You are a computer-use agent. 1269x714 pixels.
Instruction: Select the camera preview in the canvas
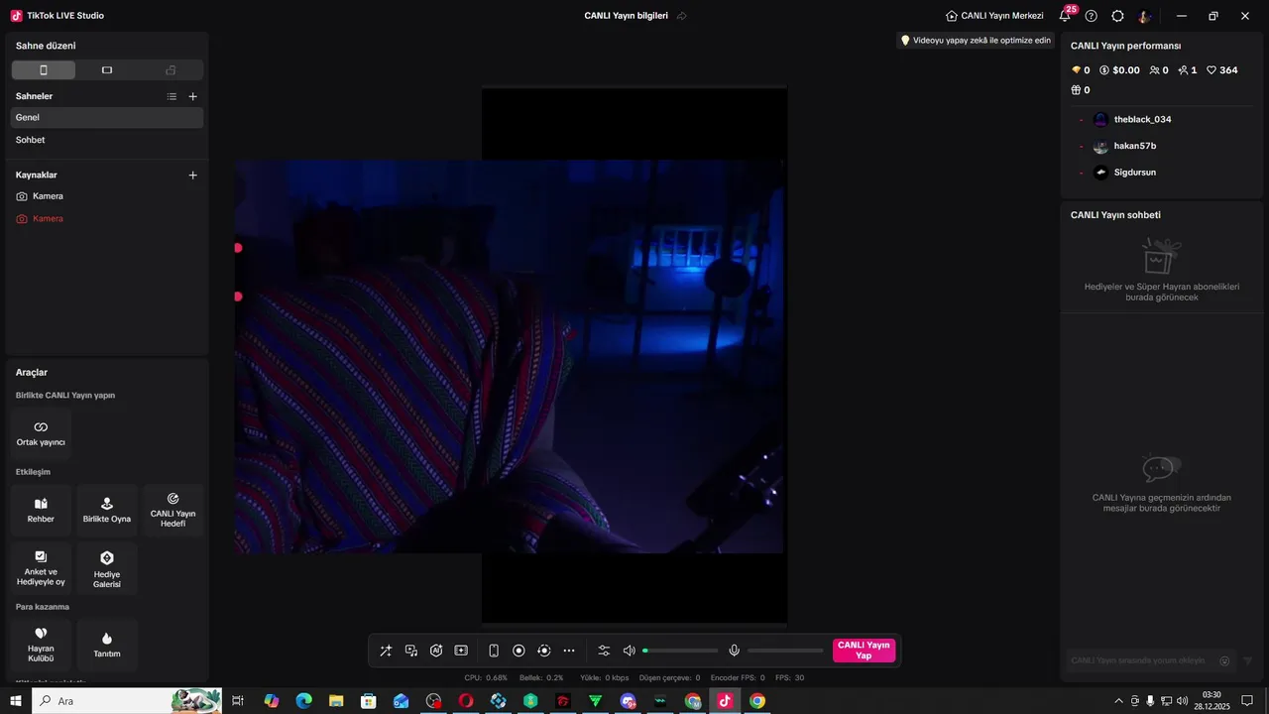pos(509,356)
